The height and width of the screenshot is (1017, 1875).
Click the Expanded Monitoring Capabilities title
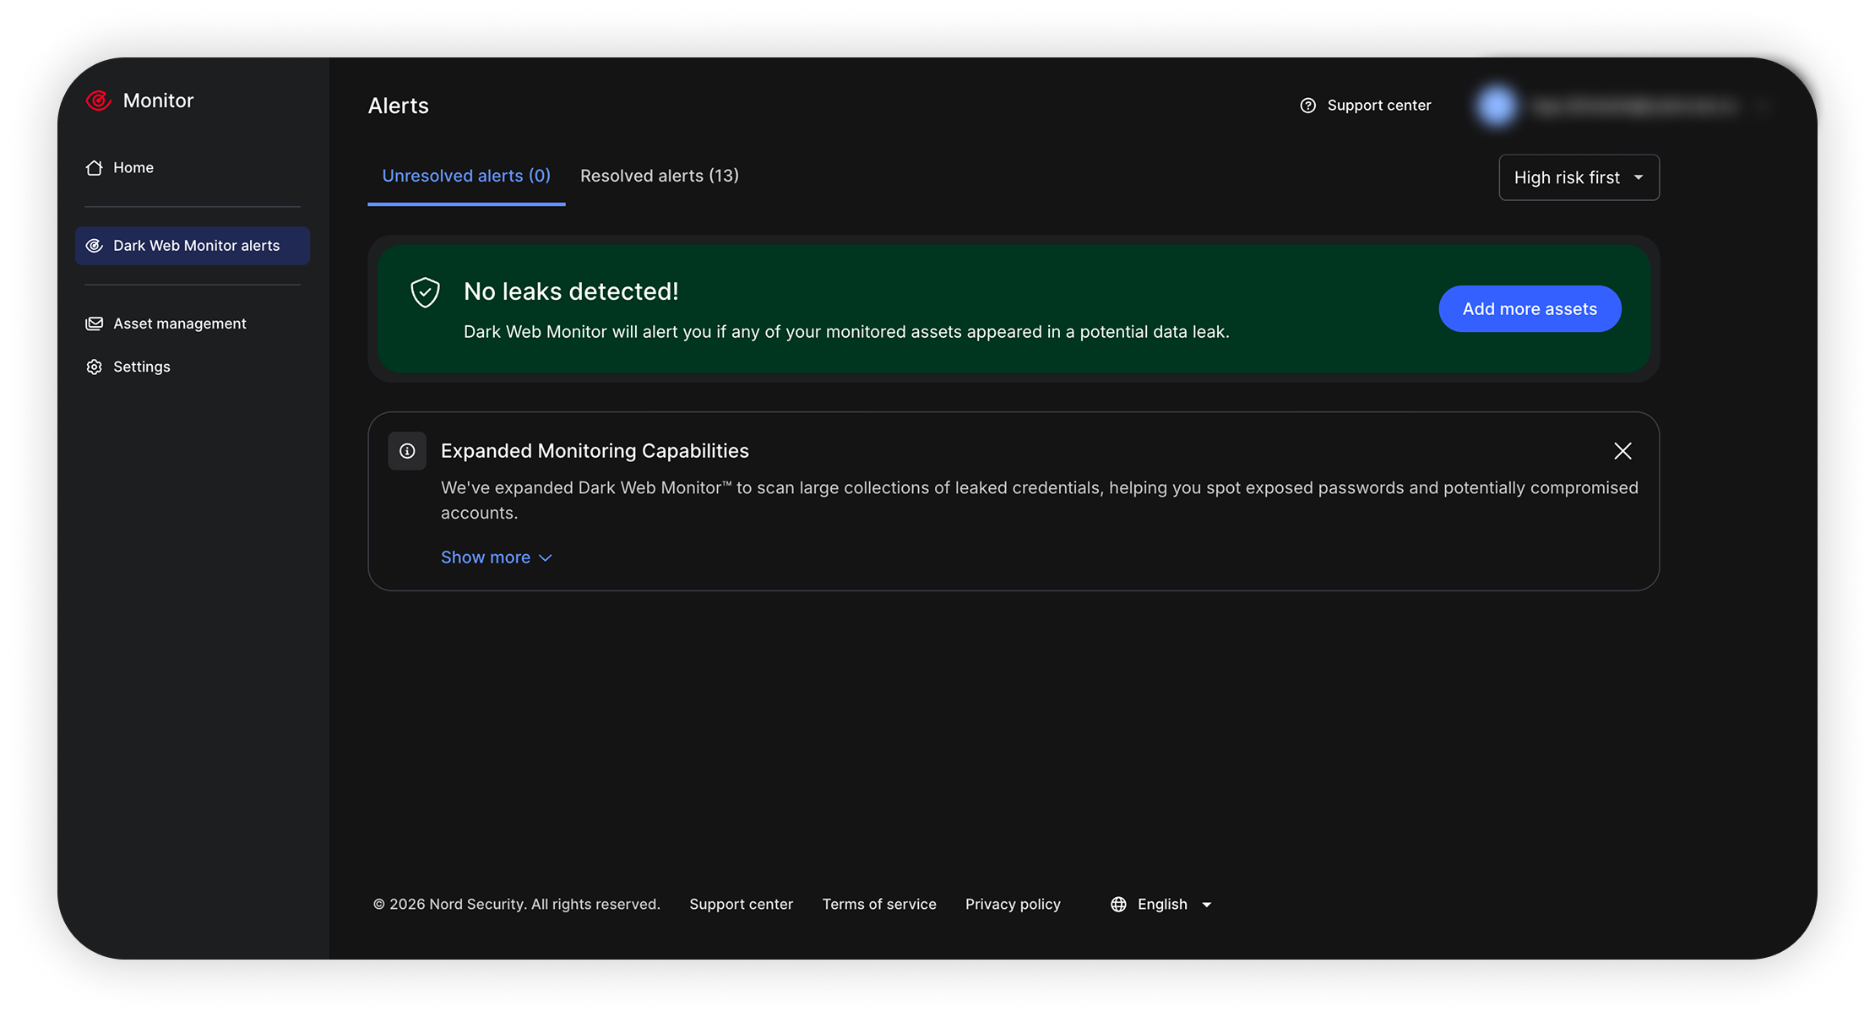595,451
